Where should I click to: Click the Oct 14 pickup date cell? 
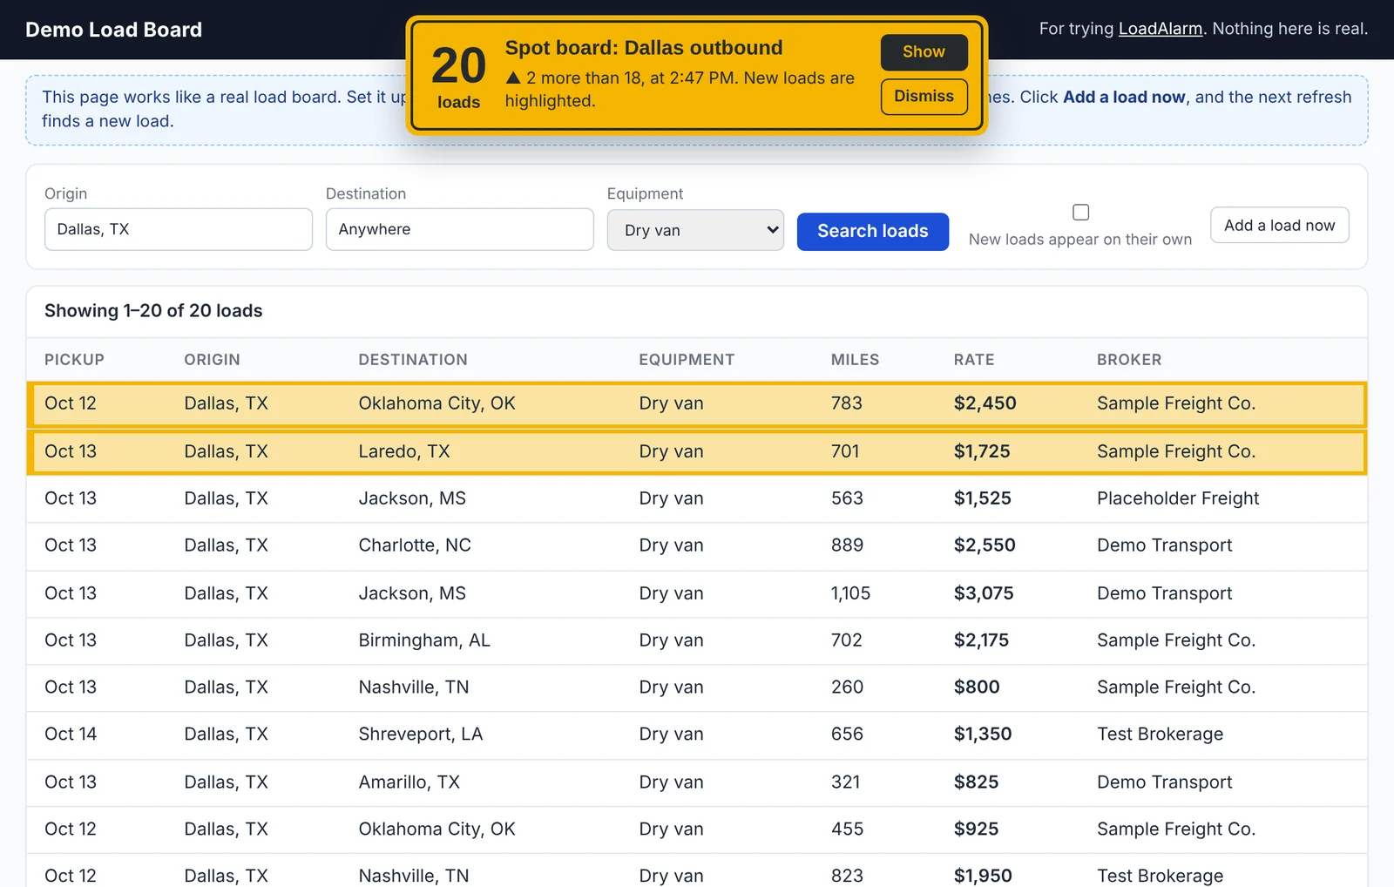point(71,735)
